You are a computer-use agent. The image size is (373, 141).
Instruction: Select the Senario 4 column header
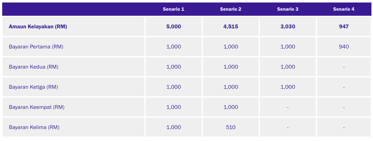[344, 9]
